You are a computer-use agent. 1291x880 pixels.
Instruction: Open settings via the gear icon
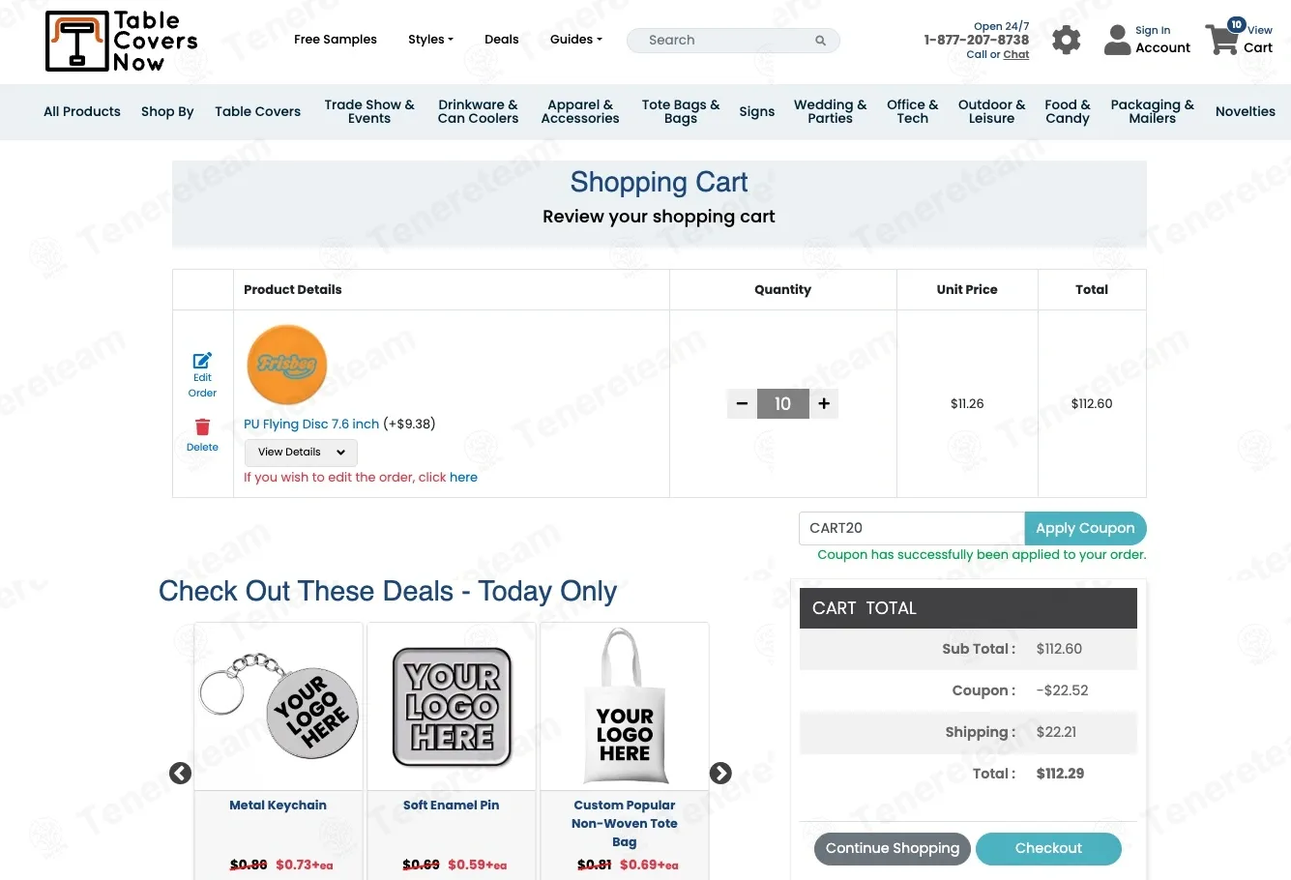(1066, 40)
